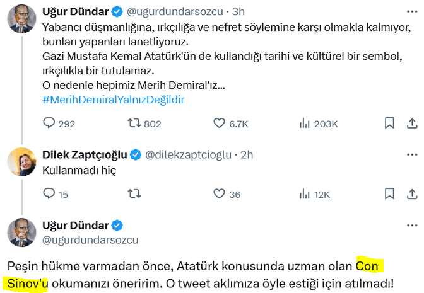Reply to Uğur Dündar's first tweet

(50, 124)
